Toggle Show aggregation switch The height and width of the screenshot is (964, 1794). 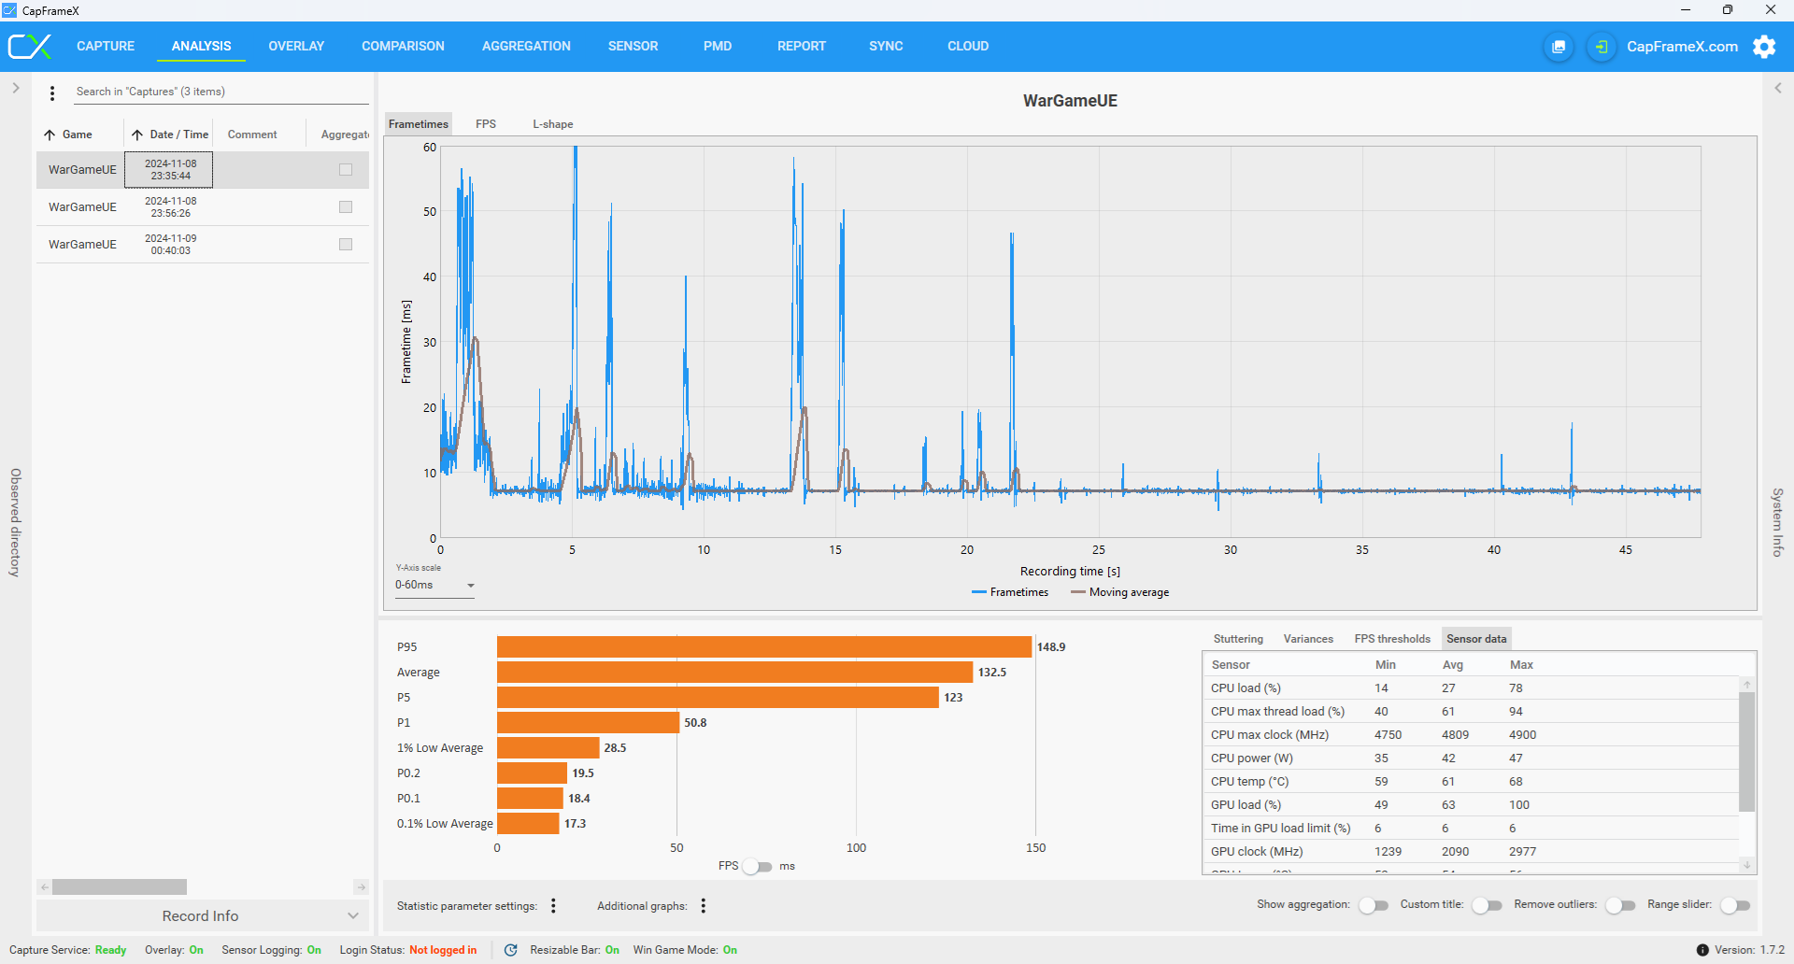click(x=1374, y=905)
